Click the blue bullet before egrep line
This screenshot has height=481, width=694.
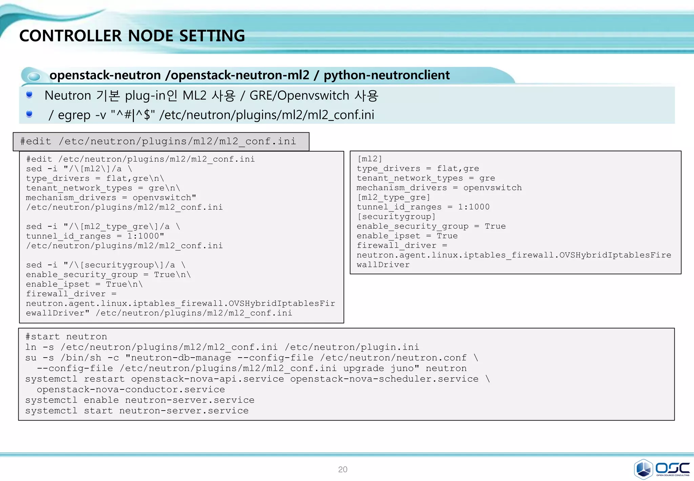[x=29, y=114]
